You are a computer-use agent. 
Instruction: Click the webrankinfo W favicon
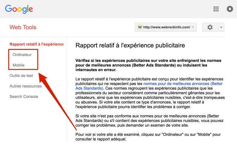coord(140,27)
